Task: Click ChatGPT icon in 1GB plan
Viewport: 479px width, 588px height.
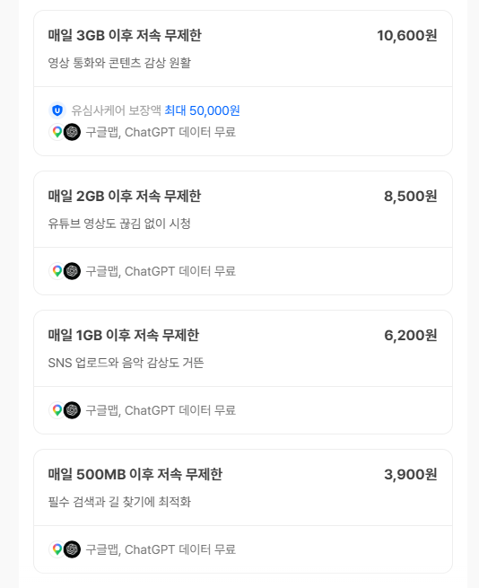Action: tap(72, 410)
